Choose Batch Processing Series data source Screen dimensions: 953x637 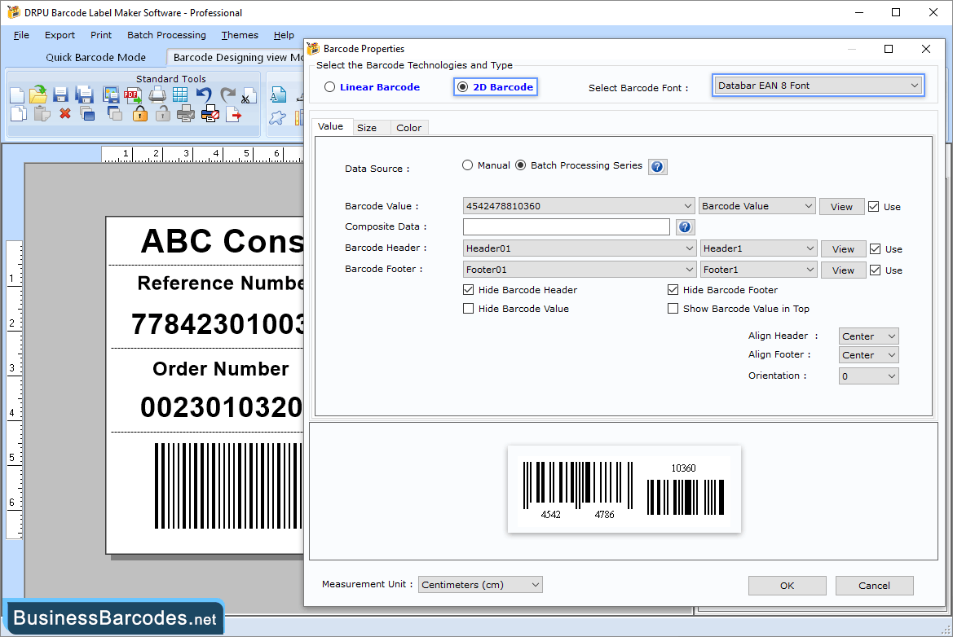click(579, 165)
